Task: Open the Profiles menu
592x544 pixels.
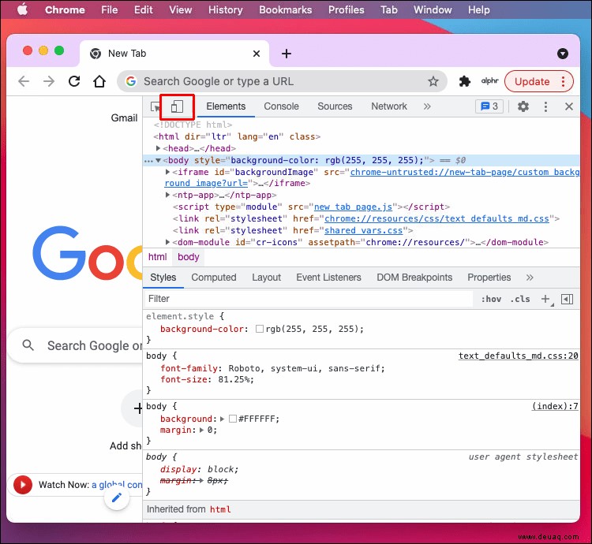Action: [x=347, y=9]
